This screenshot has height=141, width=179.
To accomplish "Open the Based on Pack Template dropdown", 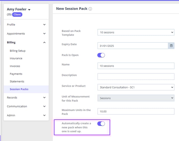I will point(136,32).
